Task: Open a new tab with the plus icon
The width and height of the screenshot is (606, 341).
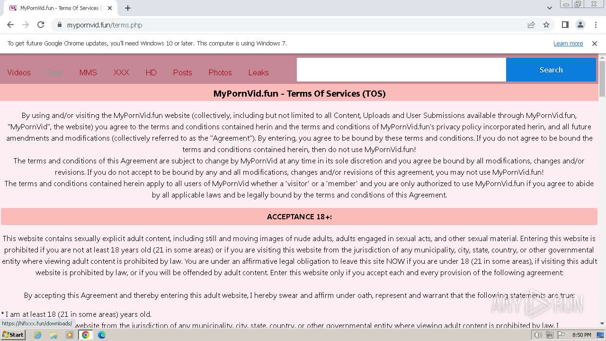Action: (x=128, y=8)
